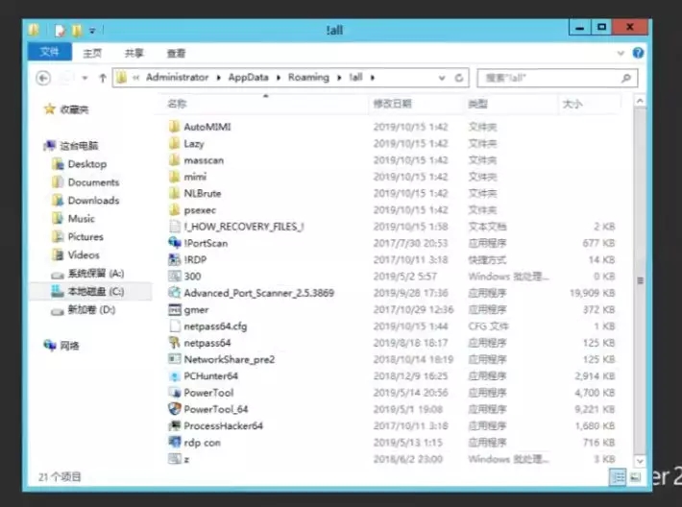Screen dimensions: 682x507
Task: Select the netpass64 application icon
Action: [x=174, y=342]
